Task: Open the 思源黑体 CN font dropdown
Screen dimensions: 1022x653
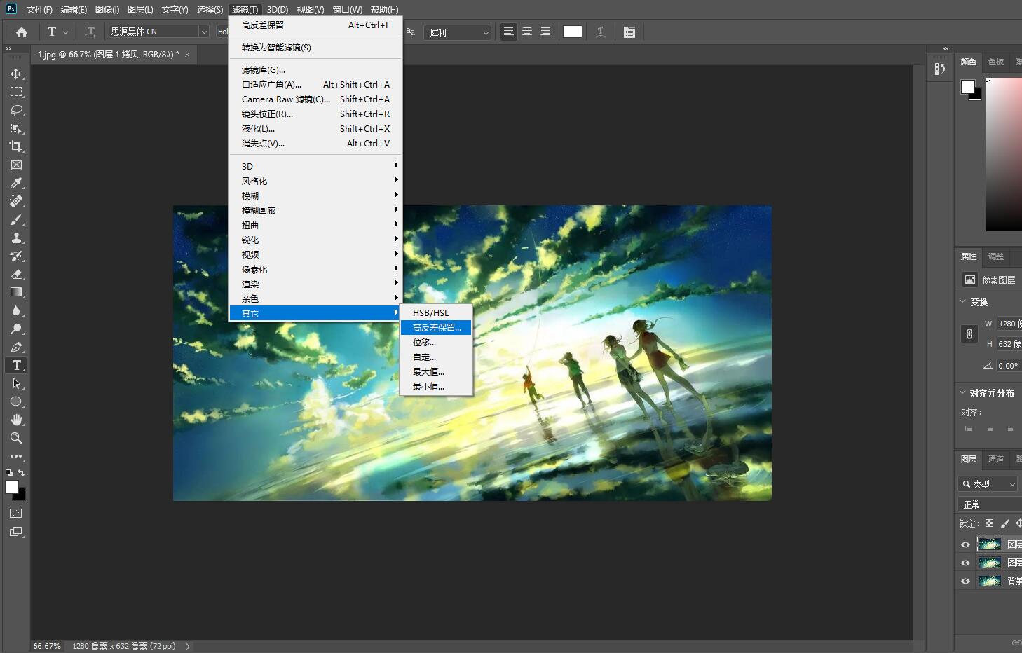Action: pyautogui.click(x=203, y=32)
